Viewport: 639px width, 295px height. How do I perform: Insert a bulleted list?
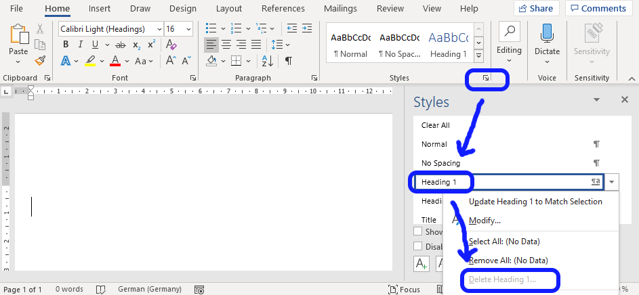coord(211,28)
